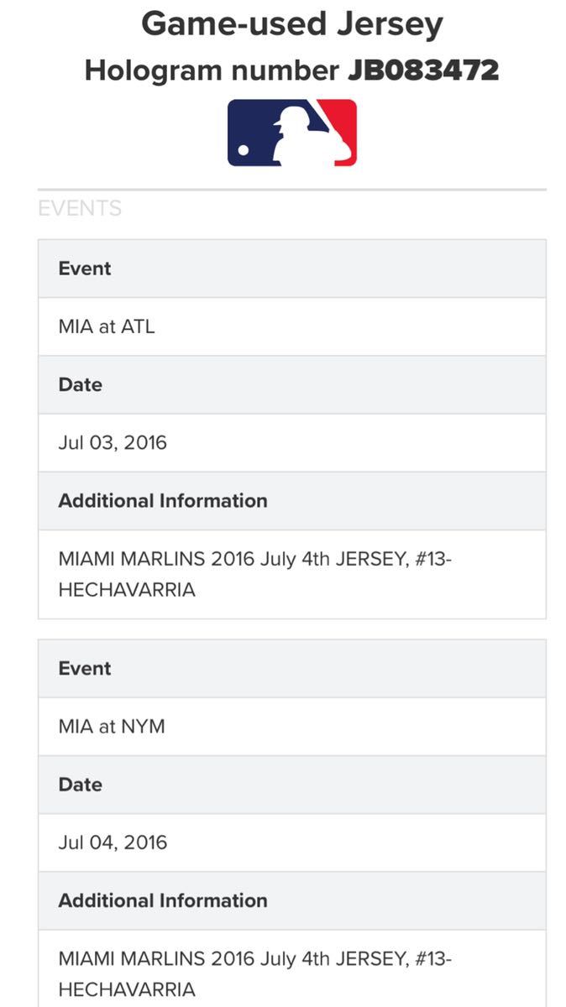Viewport: 566px width, 1007px height.
Task: Click the divider line above EVENTS
Action: (x=291, y=190)
